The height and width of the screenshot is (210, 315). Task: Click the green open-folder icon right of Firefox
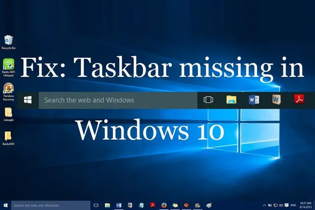(x=175, y=205)
